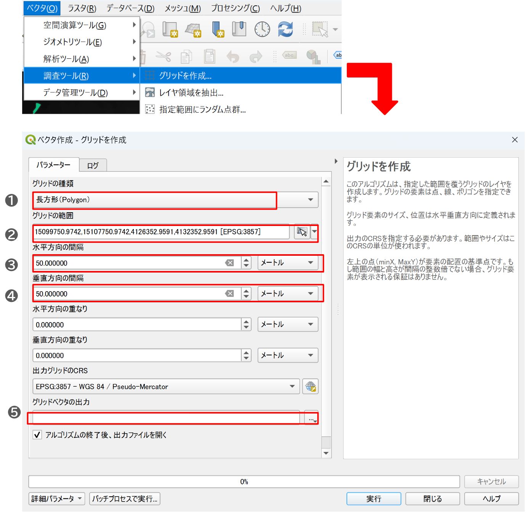The width and height of the screenshot is (526, 513).
Task: Open the ベクタ menu
Action: [x=42, y=8]
